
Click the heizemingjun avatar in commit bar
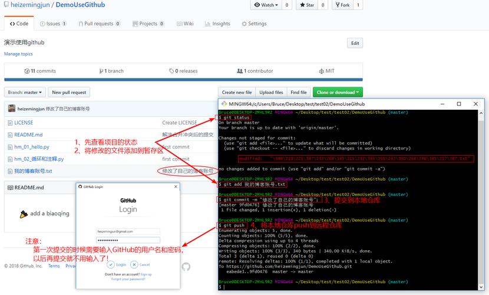point(12,109)
